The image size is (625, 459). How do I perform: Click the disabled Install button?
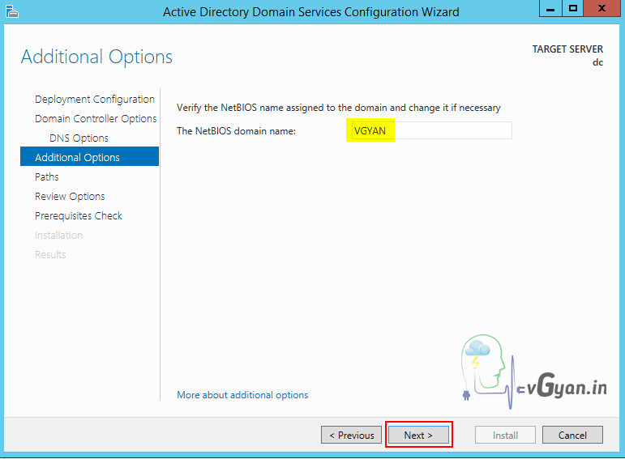point(505,436)
